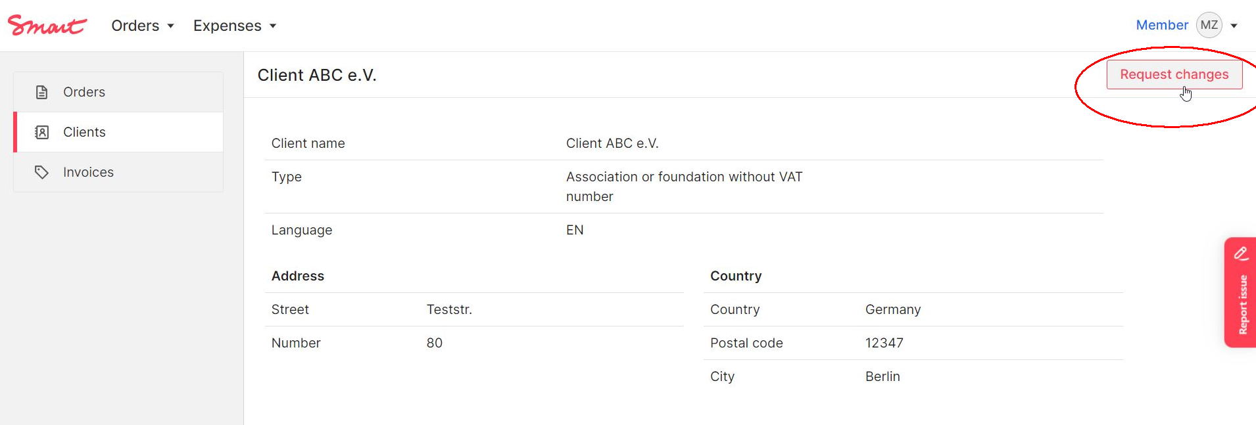
Task: Click the Clients contact icon in sidebar
Action: [41, 132]
